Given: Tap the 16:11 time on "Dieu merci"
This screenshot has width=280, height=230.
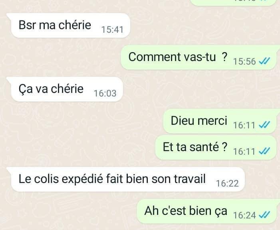Looking at the screenshot, I should [244, 125].
